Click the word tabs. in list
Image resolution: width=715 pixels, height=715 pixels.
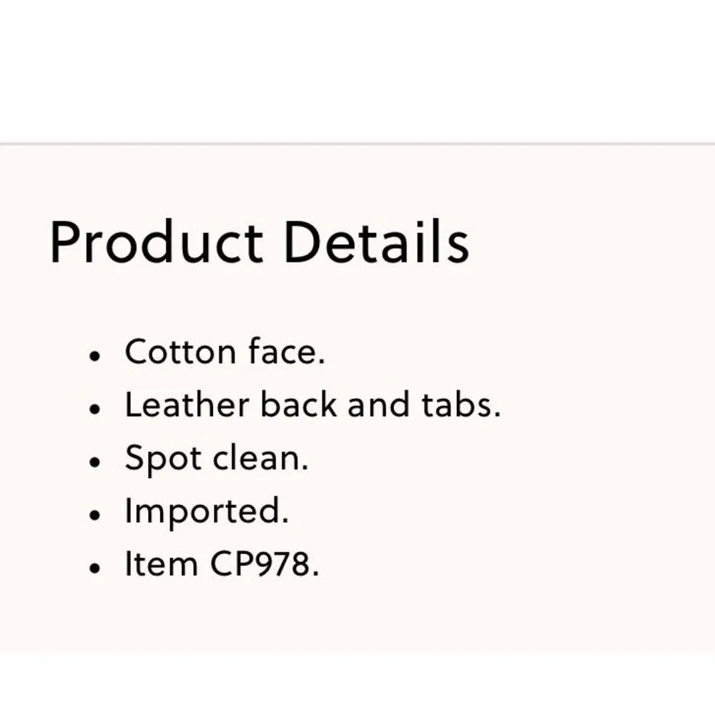pyautogui.click(x=461, y=405)
